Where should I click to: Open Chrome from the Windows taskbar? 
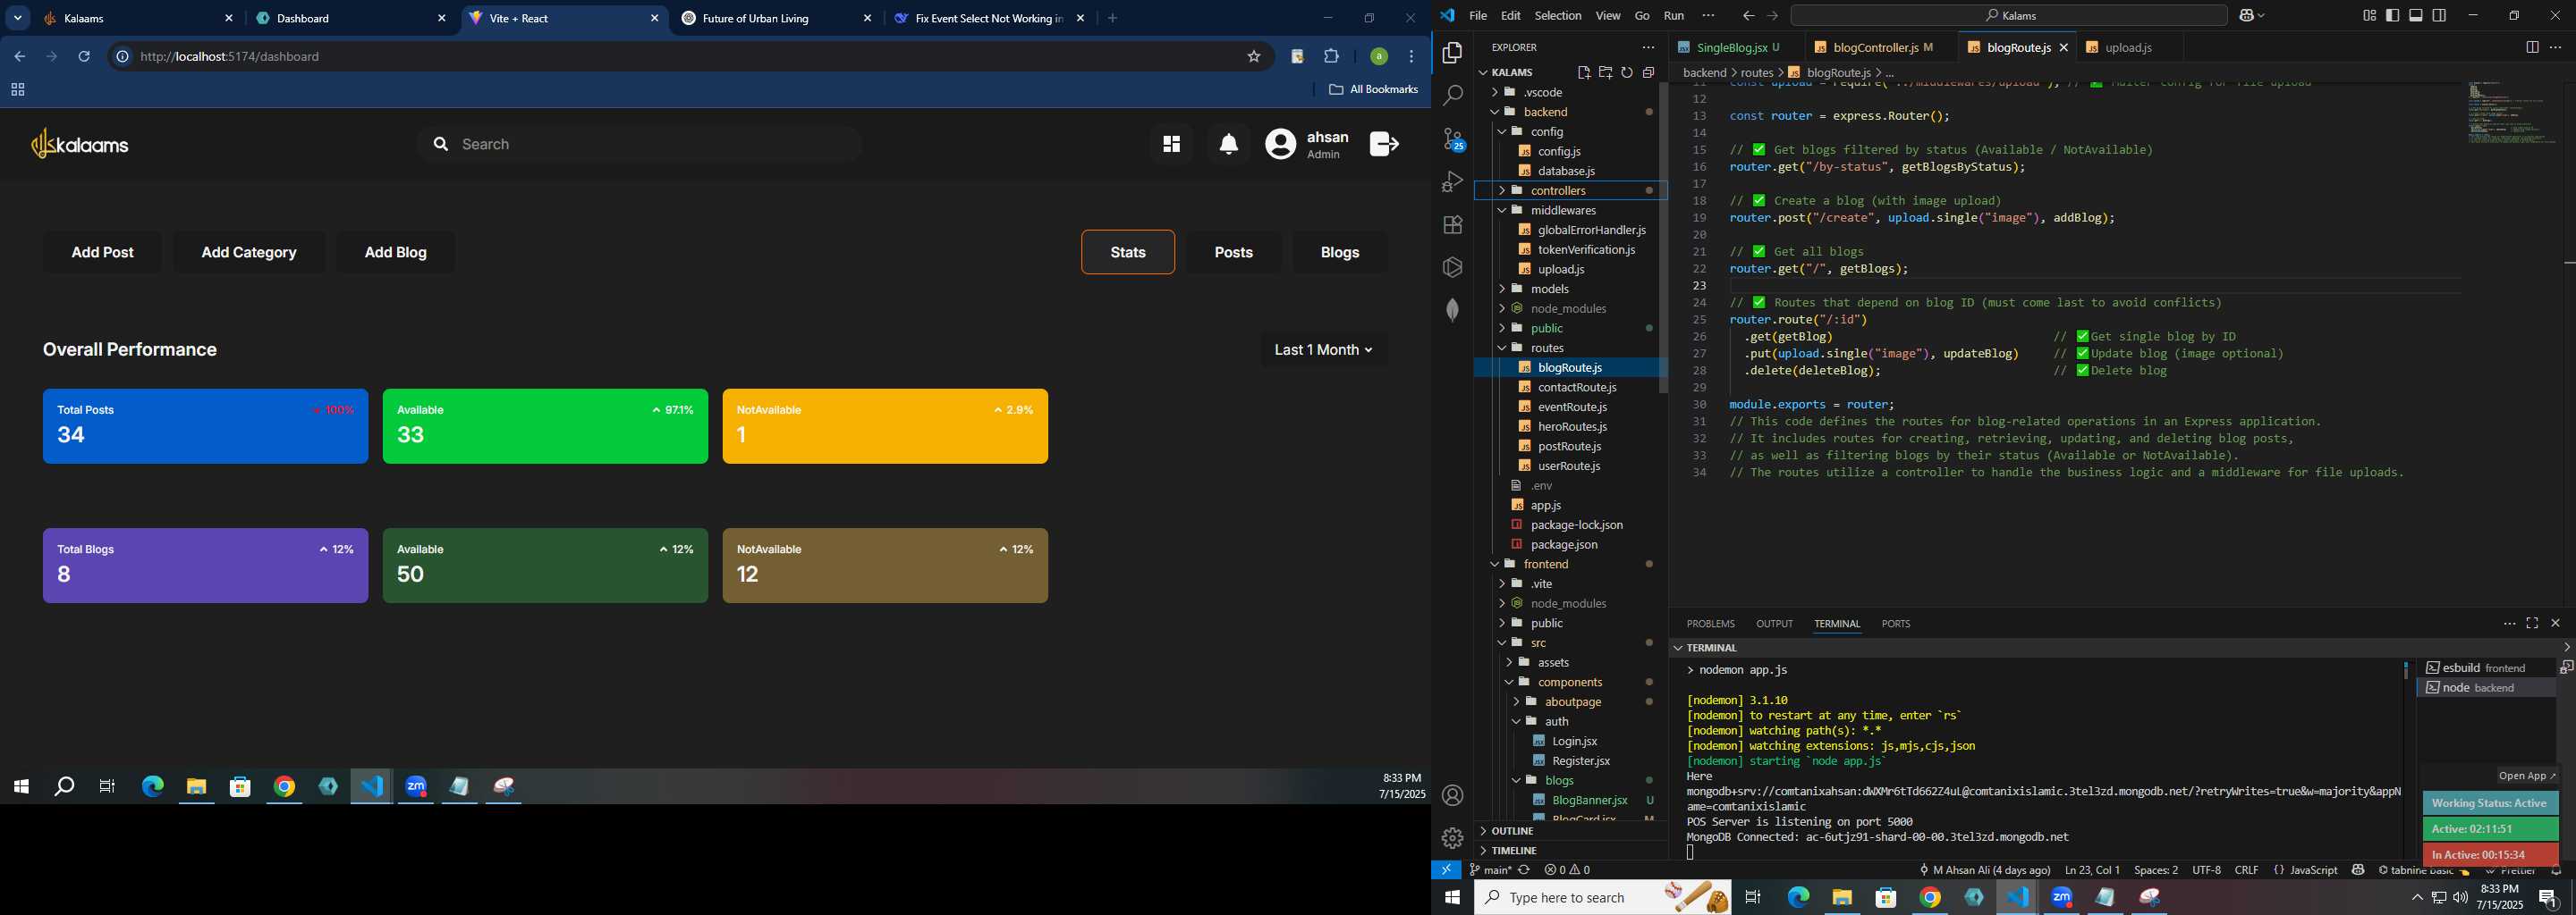1930,897
